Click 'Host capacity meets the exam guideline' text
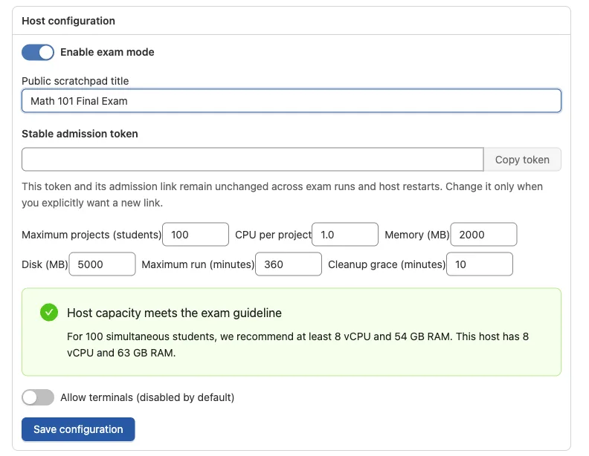 (x=174, y=313)
